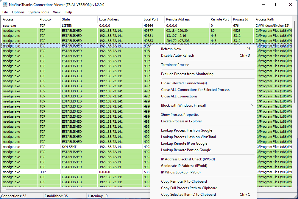298x199 pixels.
Task: Open the View menu
Action: tap(57, 12)
